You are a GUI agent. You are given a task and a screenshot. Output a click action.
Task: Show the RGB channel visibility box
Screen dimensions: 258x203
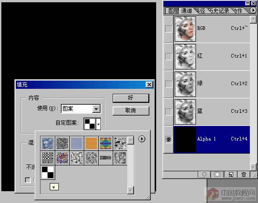[x=168, y=29]
